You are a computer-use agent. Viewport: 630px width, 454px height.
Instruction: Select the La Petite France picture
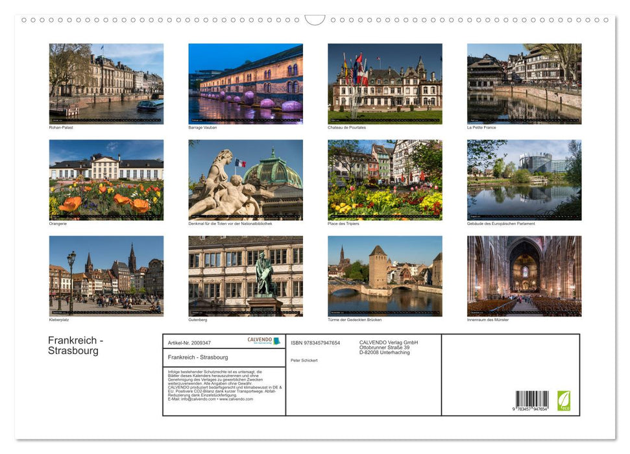pos(524,84)
